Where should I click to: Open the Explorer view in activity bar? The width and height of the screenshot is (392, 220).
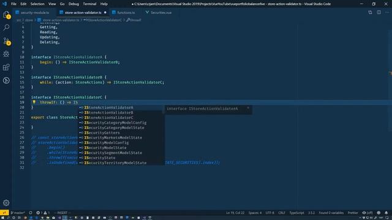[x=6, y=15]
